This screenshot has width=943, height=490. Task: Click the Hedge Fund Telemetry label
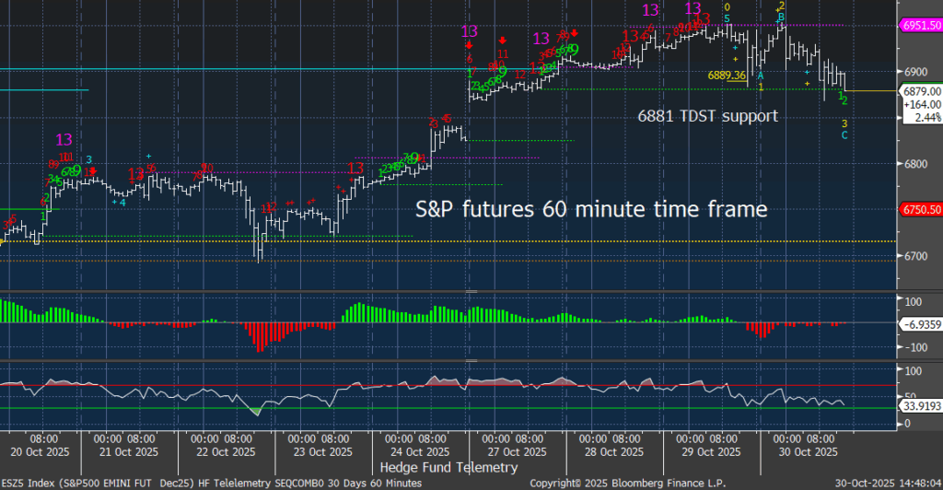pos(442,468)
